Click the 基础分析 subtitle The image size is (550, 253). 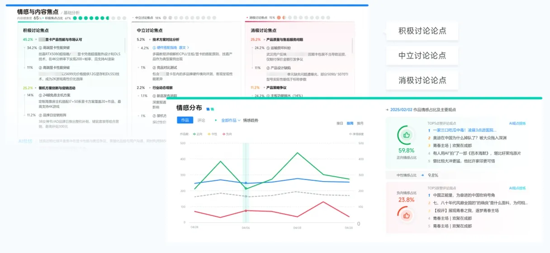(x=71, y=13)
